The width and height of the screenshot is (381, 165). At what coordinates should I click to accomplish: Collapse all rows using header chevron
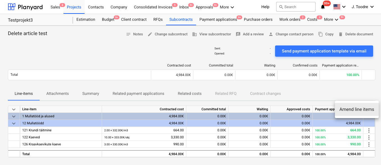[14, 109]
